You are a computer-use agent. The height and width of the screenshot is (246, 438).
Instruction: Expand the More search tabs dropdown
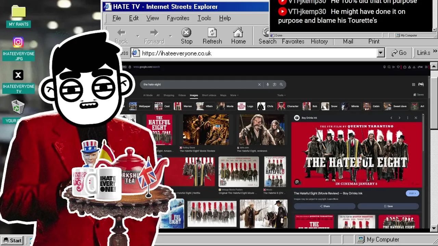coord(234,95)
